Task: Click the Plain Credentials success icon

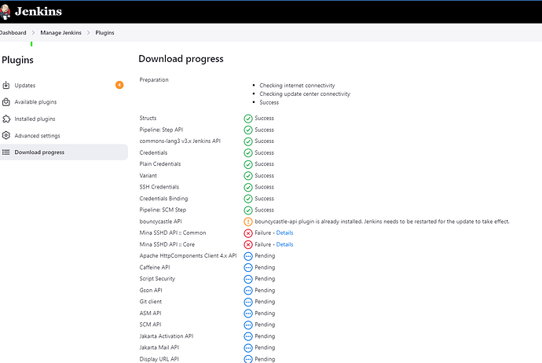Action: 248,164
